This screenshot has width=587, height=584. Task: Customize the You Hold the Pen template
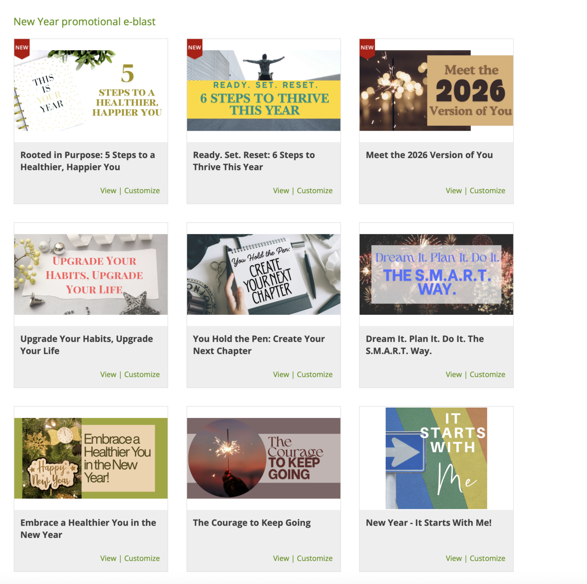click(315, 375)
